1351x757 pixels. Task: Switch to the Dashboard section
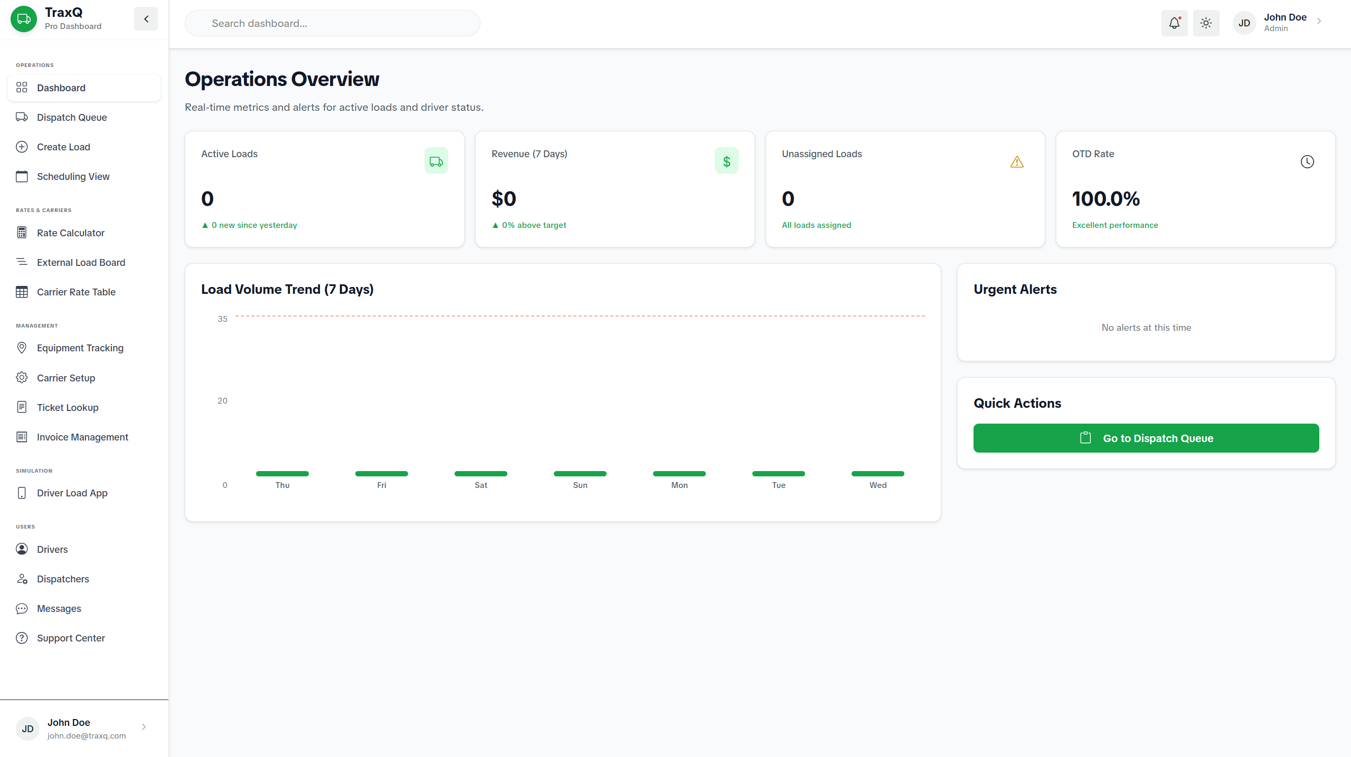pyautogui.click(x=61, y=88)
